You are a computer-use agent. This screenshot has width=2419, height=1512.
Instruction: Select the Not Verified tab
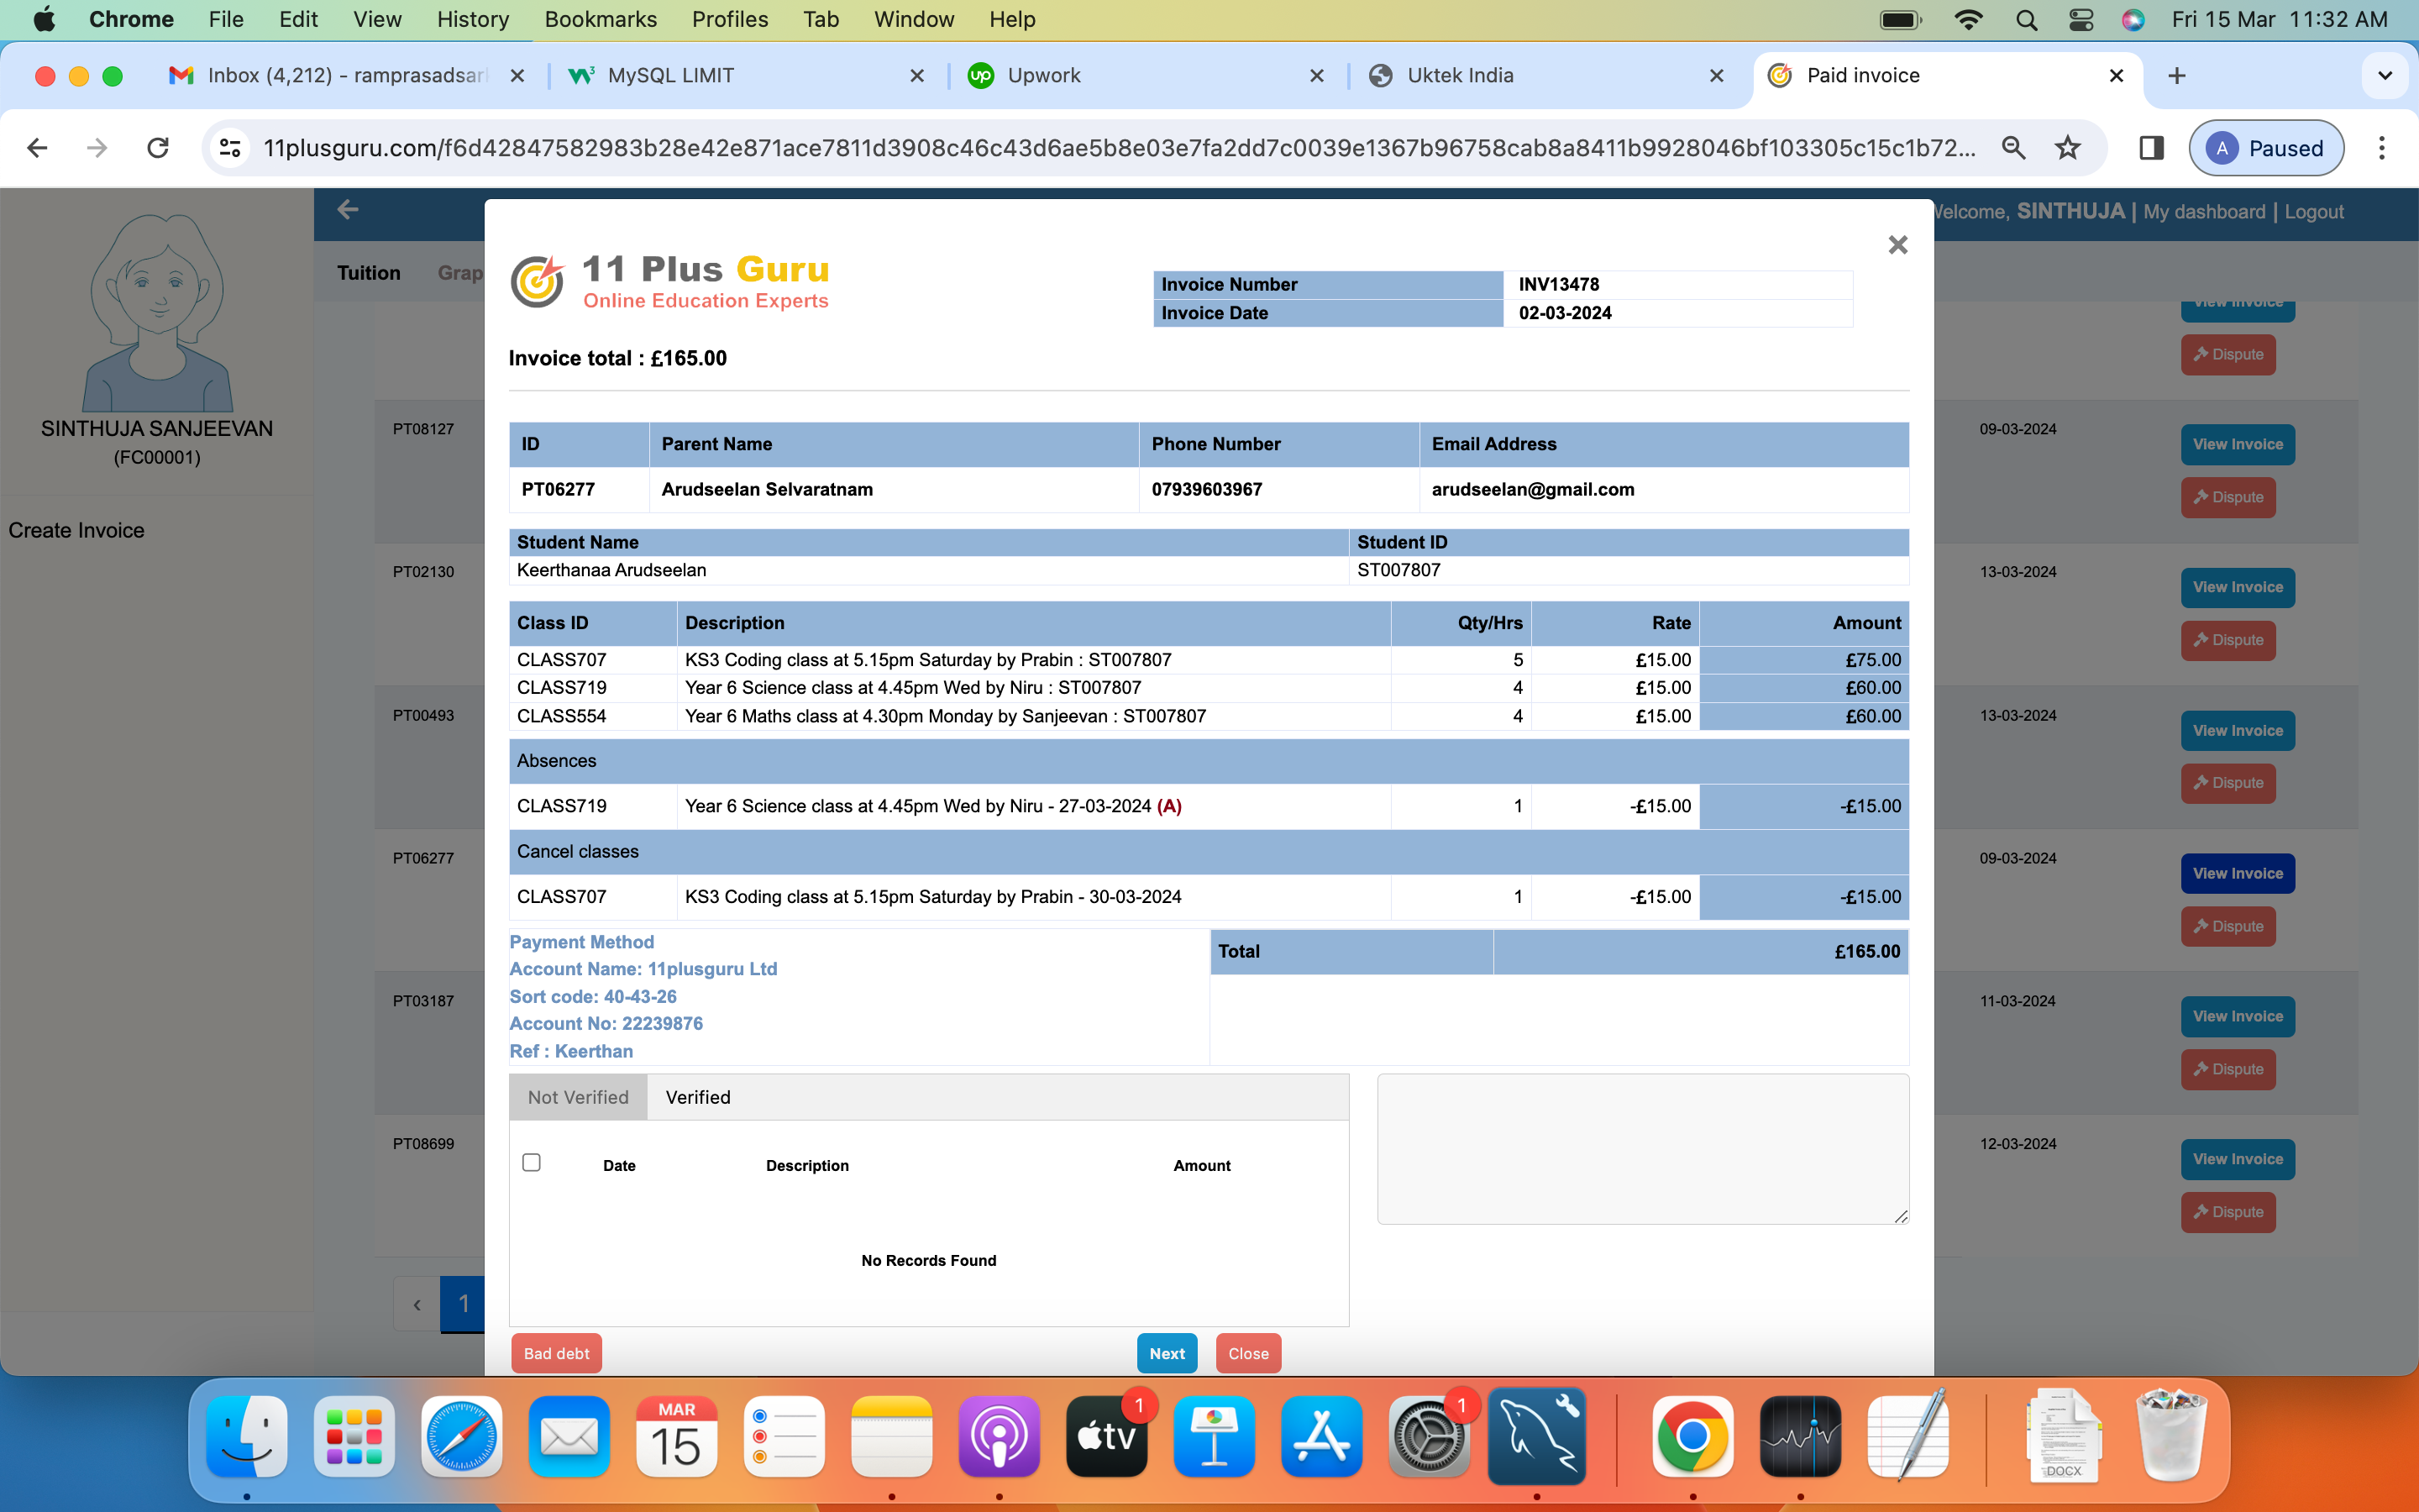[578, 1097]
